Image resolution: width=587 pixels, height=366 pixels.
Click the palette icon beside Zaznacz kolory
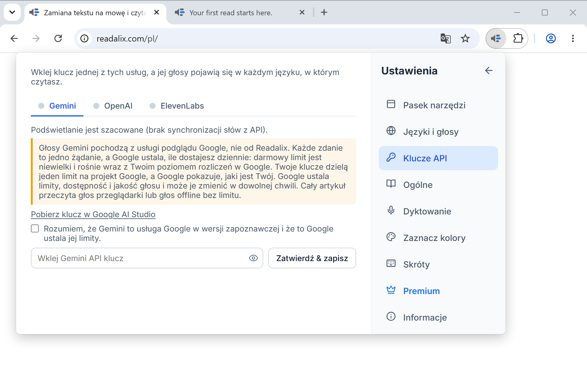click(x=391, y=237)
